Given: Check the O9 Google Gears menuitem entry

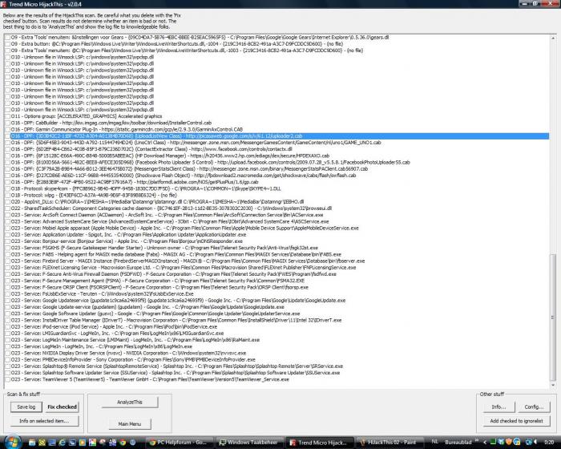Looking at the screenshot, I should click(x=7, y=37).
